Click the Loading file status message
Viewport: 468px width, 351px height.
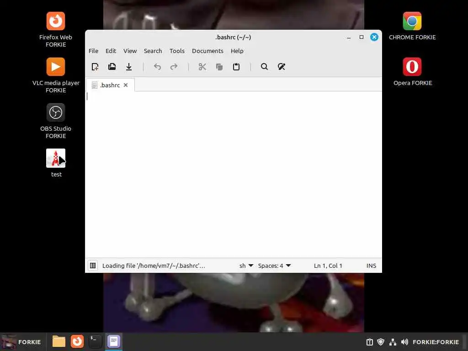[154, 266]
